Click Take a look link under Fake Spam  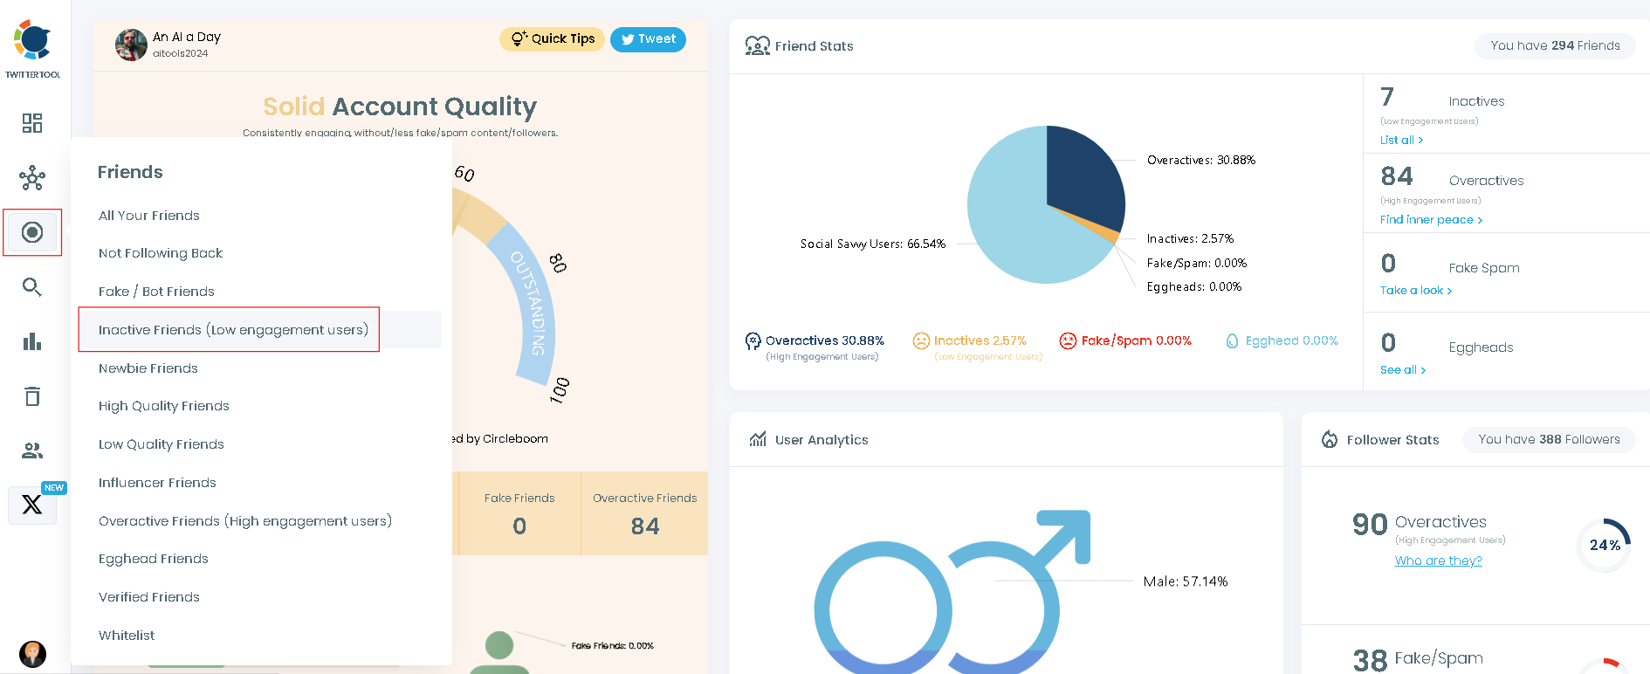pos(1416,290)
